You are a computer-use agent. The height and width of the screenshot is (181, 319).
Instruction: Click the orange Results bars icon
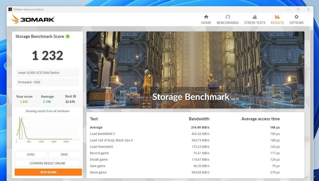click(277, 17)
